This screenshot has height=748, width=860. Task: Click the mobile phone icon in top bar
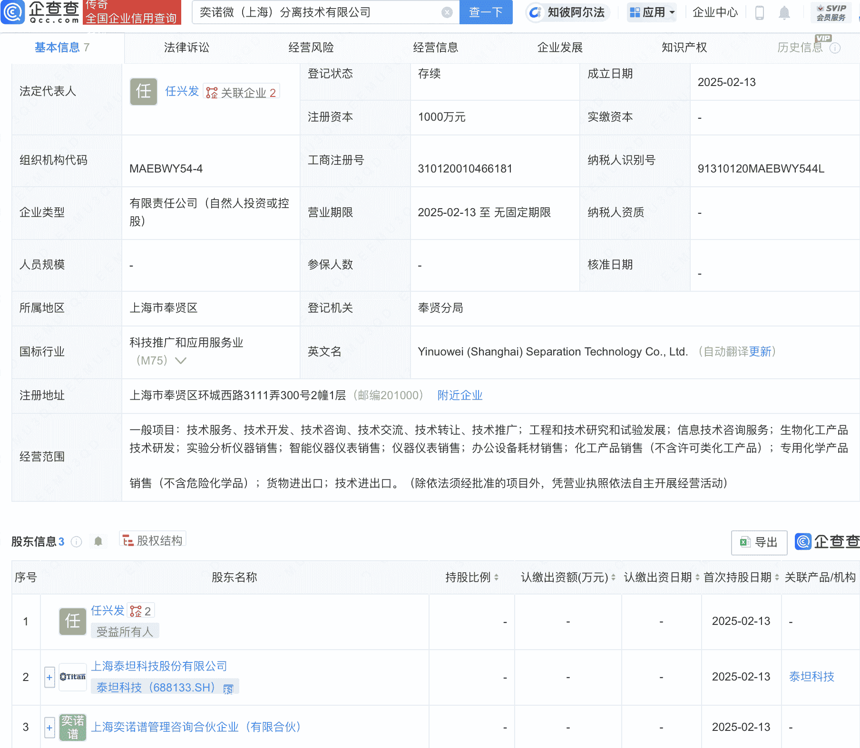click(760, 13)
